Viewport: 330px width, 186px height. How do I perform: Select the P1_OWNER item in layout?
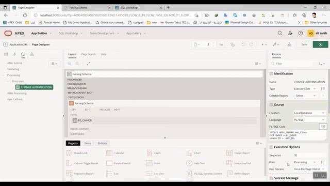164,120
